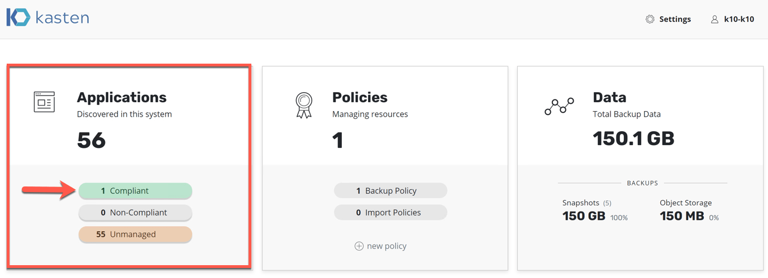Open the Applications card title
Screen dimensions: 768x278
point(122,97)
